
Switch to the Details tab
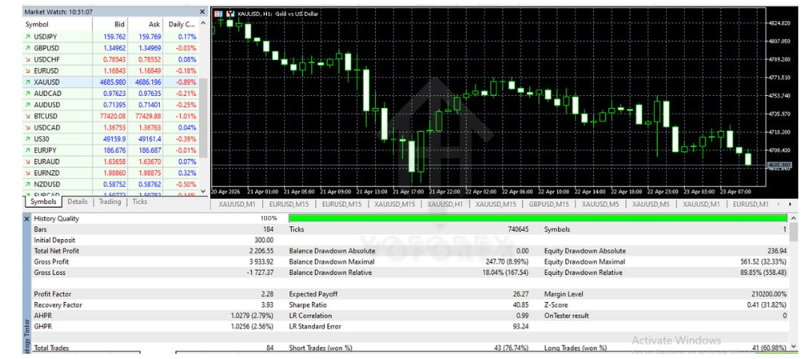77,202
